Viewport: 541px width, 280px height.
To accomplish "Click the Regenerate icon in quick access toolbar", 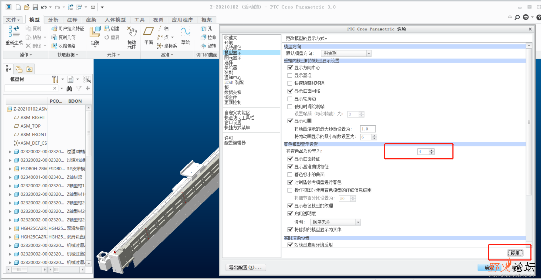I will coord(70,7).
